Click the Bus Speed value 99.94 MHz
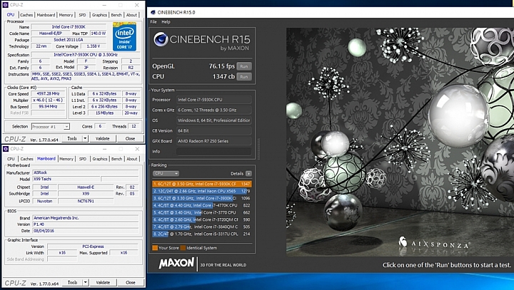This screenshot has width=514, height=290. tap(48, 107)
